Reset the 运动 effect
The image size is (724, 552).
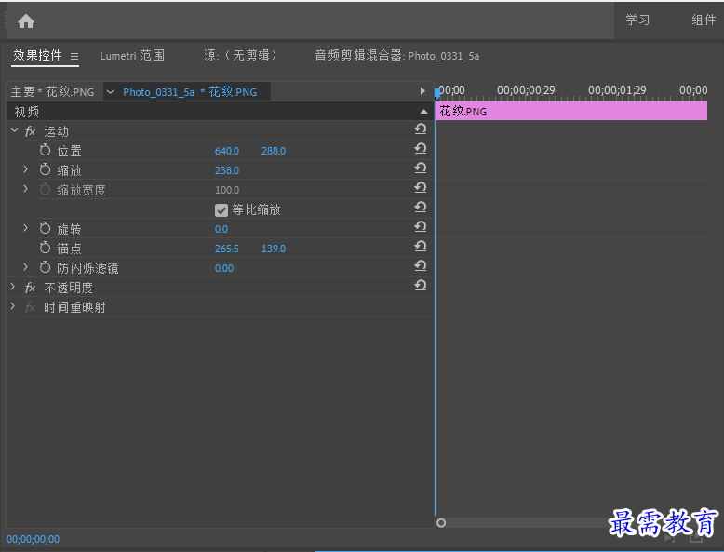coord(421,128)
